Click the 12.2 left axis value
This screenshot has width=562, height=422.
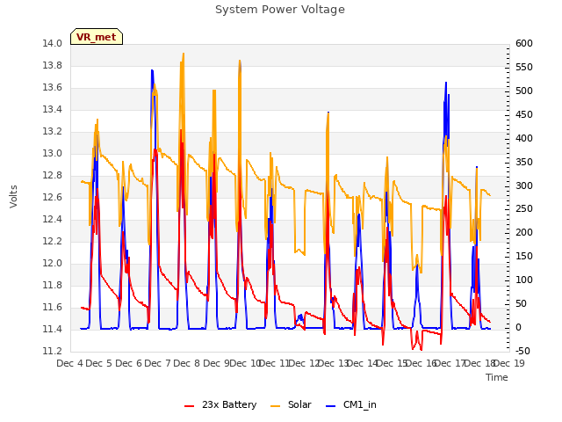(x=52, y=242)
